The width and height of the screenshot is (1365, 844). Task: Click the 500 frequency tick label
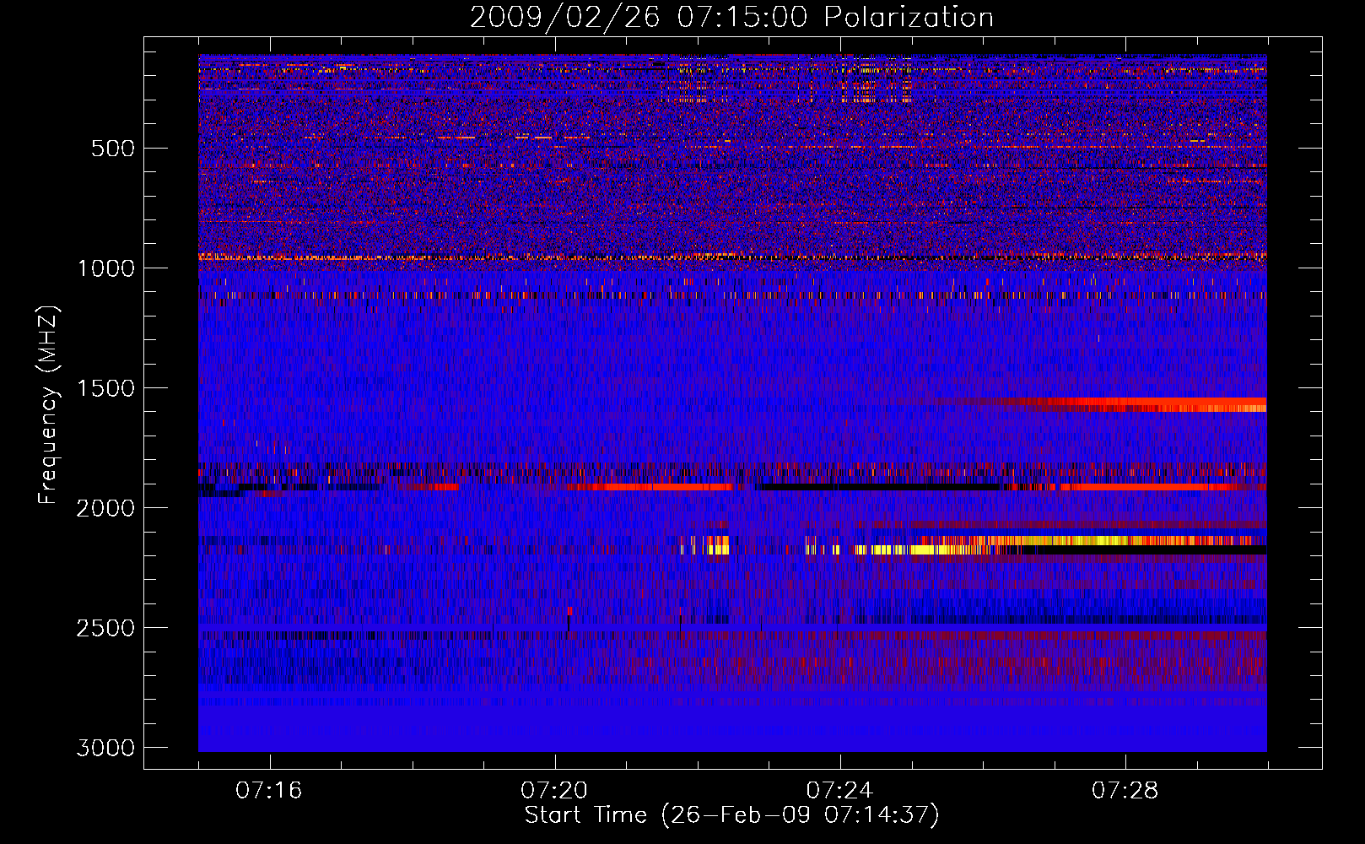pyautogui.click(x=113, y=149)
